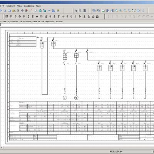Open the Strumenti menu
This screenshot has height=154, width=154.
point(11,6)
